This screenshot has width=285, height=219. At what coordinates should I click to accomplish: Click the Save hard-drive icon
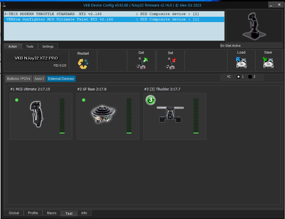tap(268, 63)
